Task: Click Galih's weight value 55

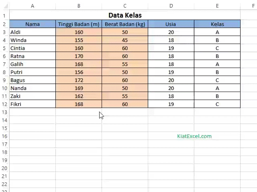Action: tap(125, 64)
